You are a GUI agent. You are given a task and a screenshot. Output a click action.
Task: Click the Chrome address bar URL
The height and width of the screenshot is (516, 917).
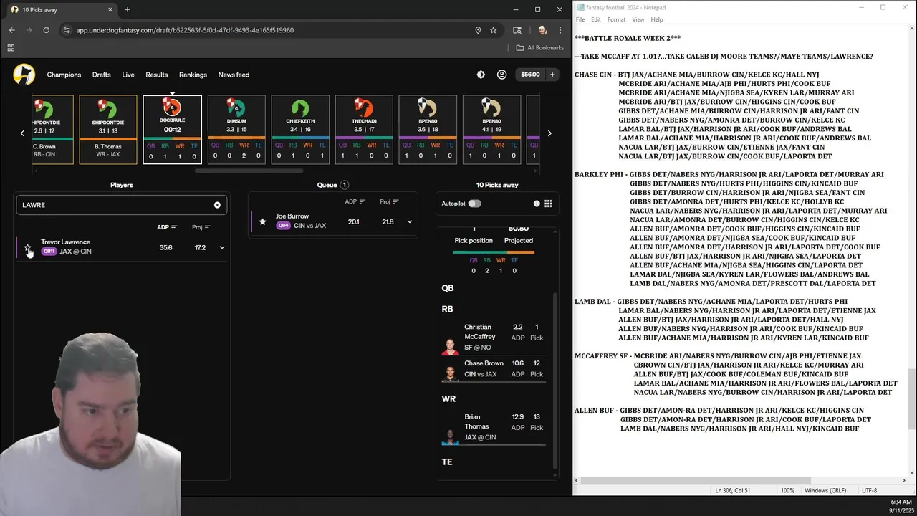[185, 30]
